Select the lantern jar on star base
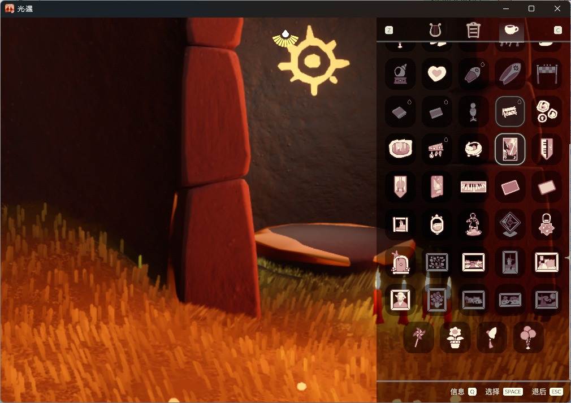Image resolution: width=571 pixels, height=403 pixels. coord(547,224)
